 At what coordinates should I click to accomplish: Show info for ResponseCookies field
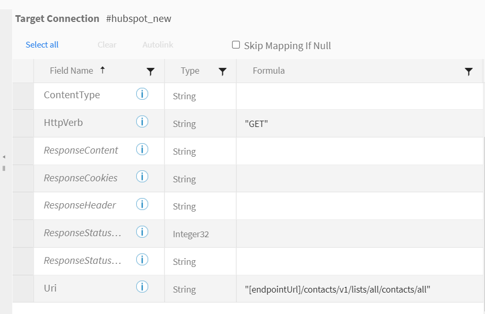tap(142, 177)
